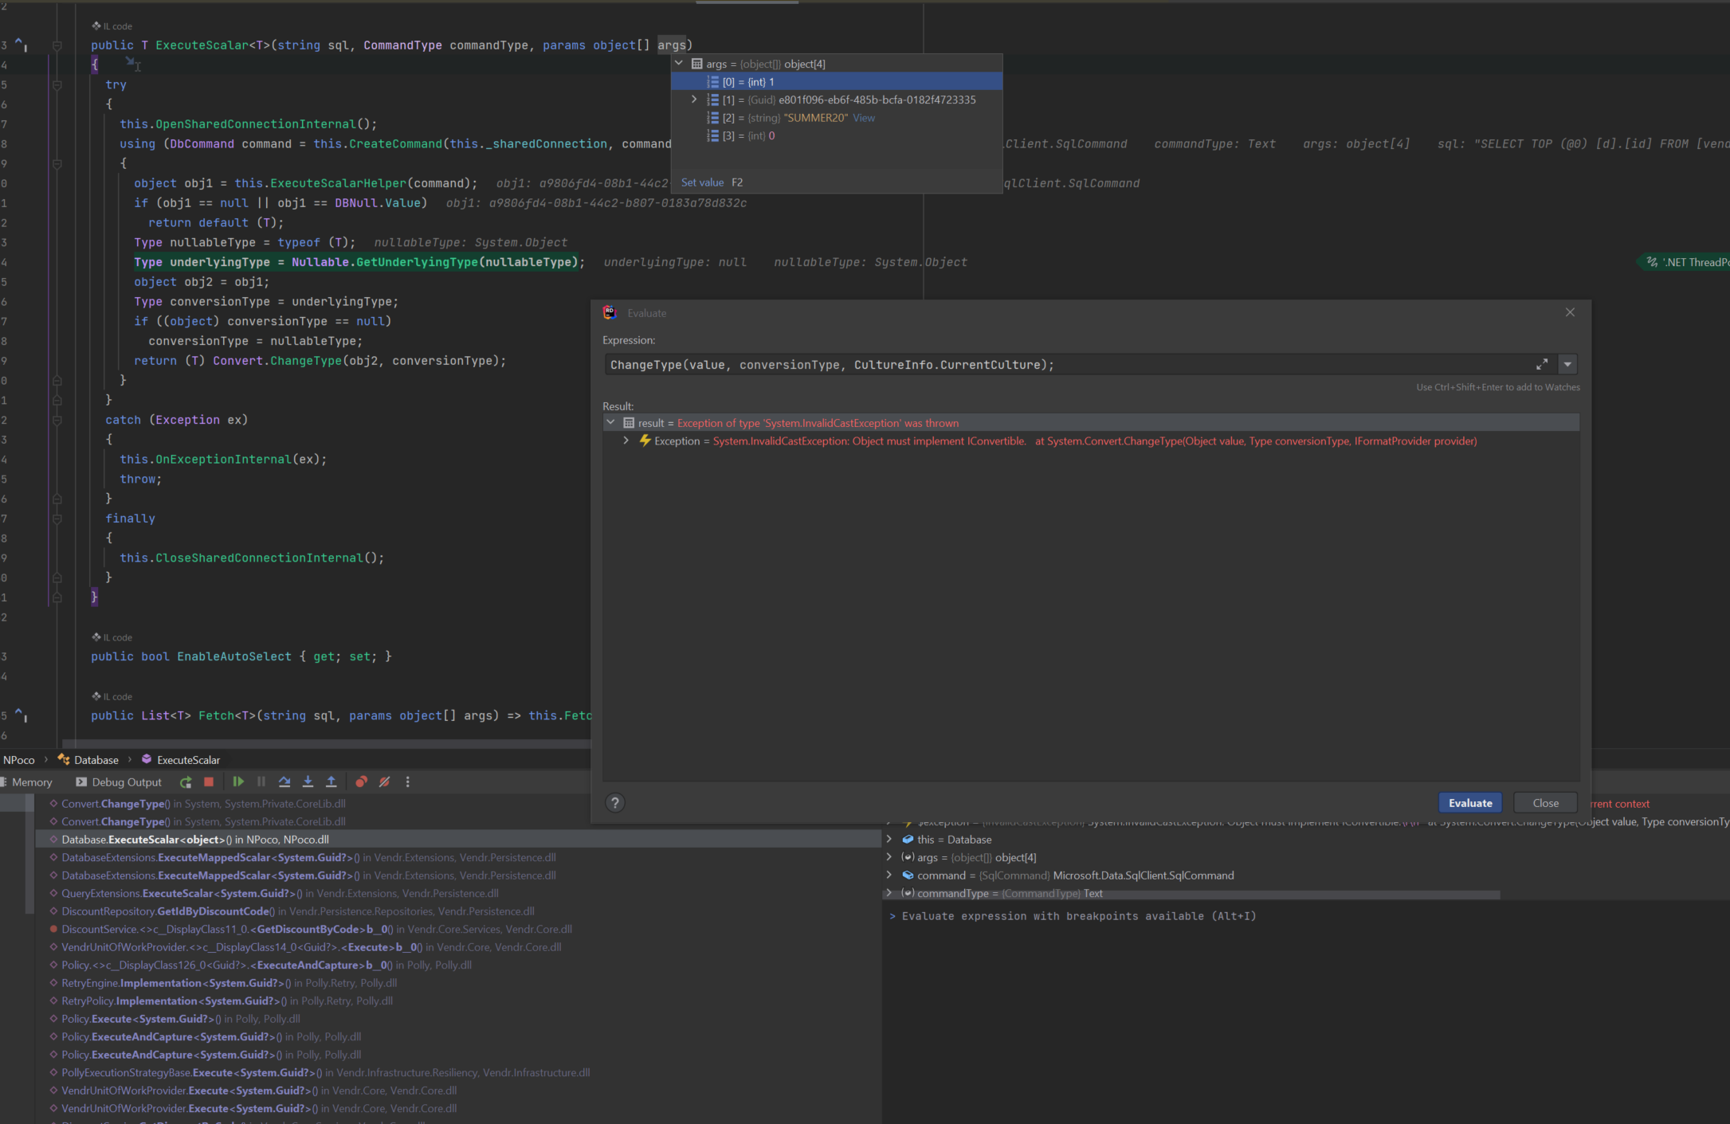
Task: Expand args variable in variables panel
Action: coord(889,857)
